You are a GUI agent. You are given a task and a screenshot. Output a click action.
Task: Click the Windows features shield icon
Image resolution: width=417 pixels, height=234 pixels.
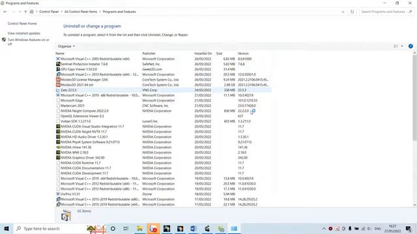point(4,40)
